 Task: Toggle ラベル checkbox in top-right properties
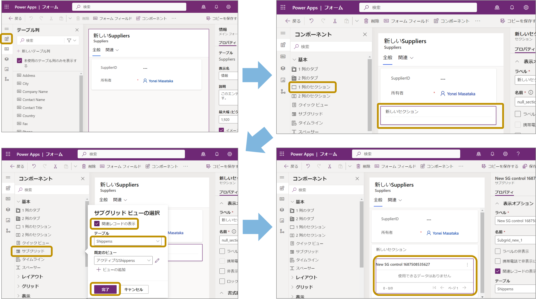(518, 114)
